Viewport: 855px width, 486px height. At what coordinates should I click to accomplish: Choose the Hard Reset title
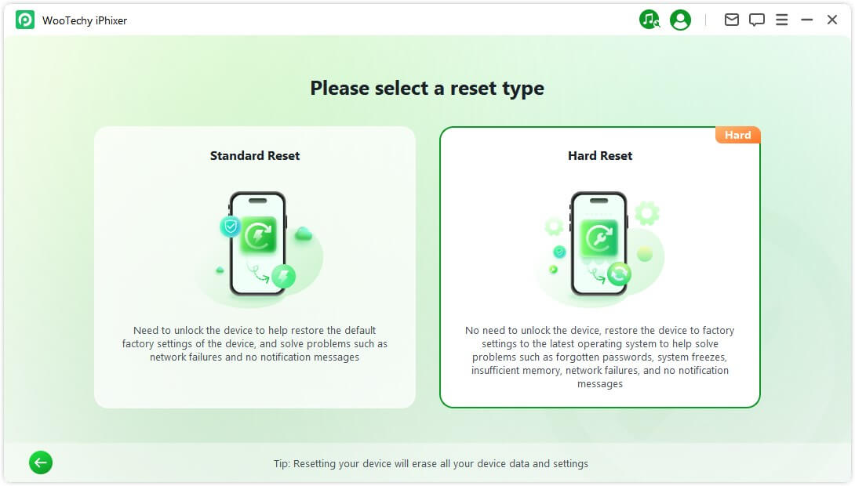(x=600, y=156)
